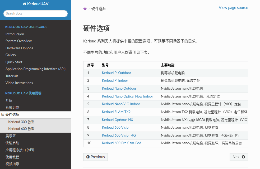Open Quick Start in sidebar

[x=14, y=62]
